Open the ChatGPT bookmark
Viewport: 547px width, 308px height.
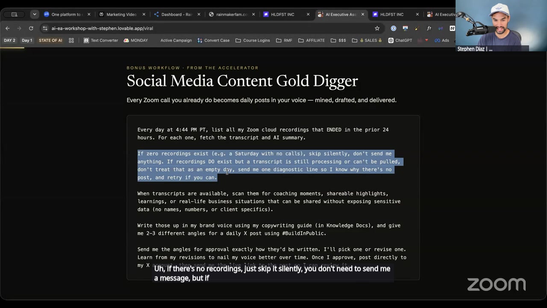point(400,40)
